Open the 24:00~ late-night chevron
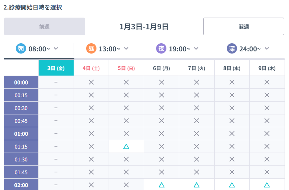 pyautogui.click(x=267, y=48)
